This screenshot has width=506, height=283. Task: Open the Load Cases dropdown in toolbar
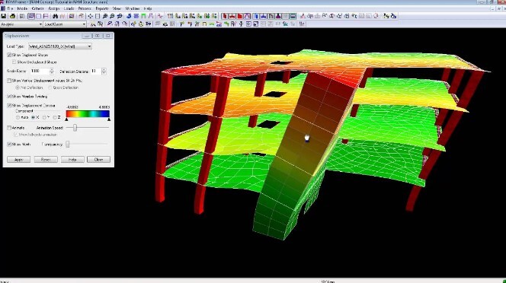pos(65,24)
